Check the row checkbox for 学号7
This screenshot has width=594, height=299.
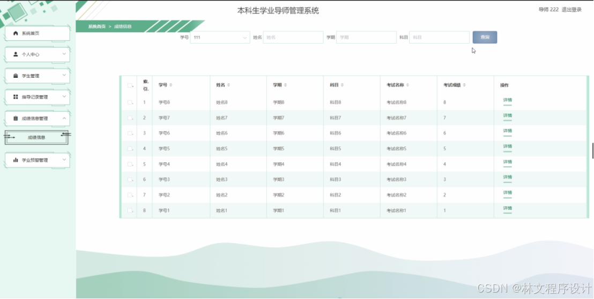(130, 118)
